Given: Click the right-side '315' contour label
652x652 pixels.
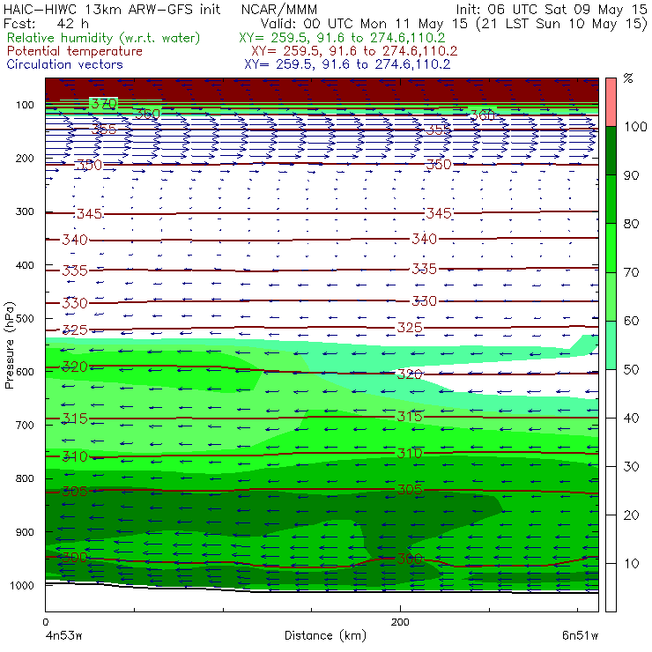Looking at the screenshot, I should tap(410, 416).
